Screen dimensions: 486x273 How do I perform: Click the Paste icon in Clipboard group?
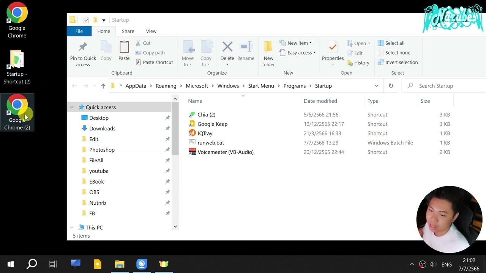coord(124,47)
